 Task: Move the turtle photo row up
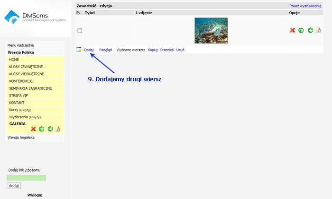(x=301, y=30)
